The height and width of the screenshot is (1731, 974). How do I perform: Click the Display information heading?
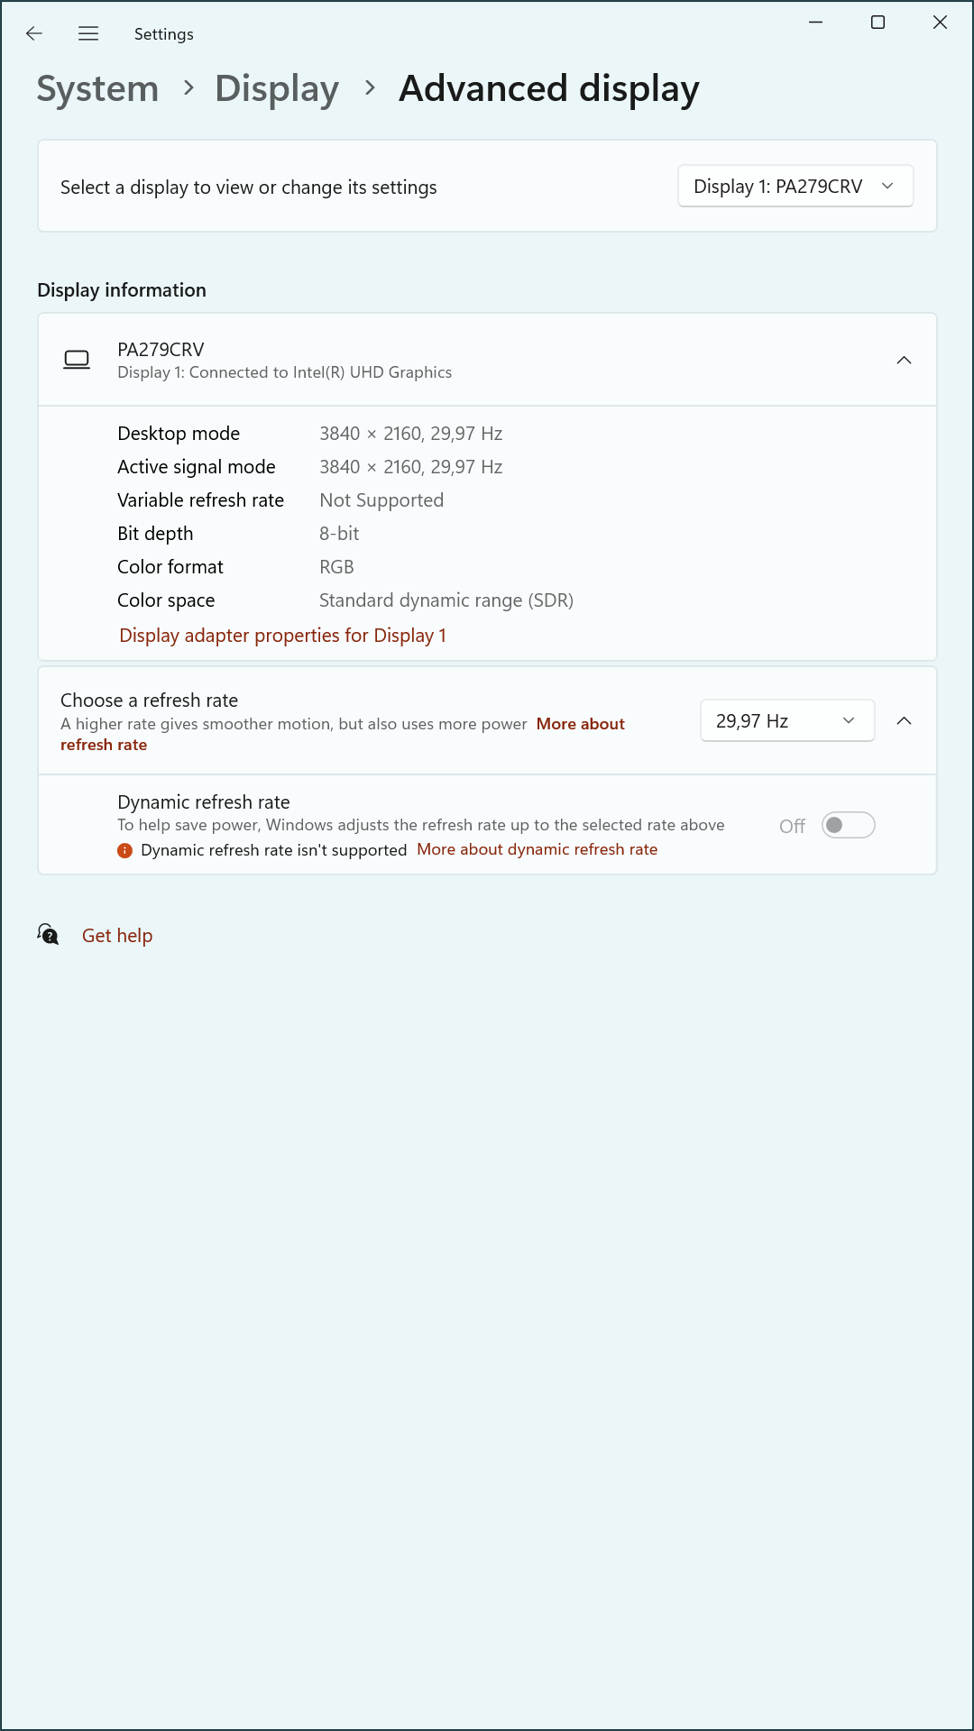point(122,290)
